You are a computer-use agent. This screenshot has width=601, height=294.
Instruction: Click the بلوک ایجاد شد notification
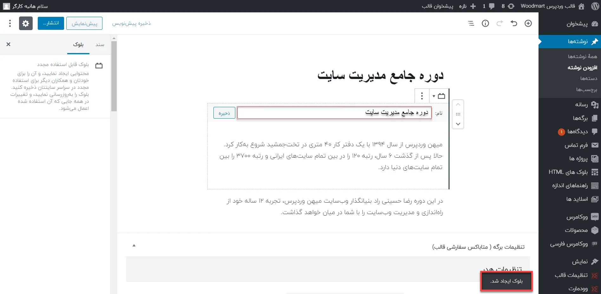point(506,281)
